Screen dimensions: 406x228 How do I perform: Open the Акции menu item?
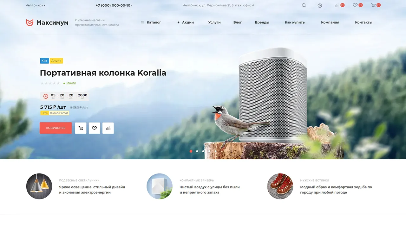(186, 22)
